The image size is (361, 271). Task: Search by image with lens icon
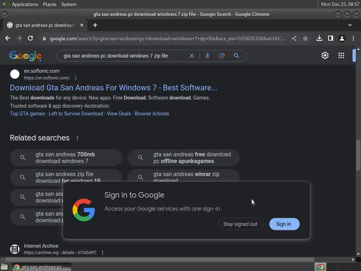(x=222, y=56)
